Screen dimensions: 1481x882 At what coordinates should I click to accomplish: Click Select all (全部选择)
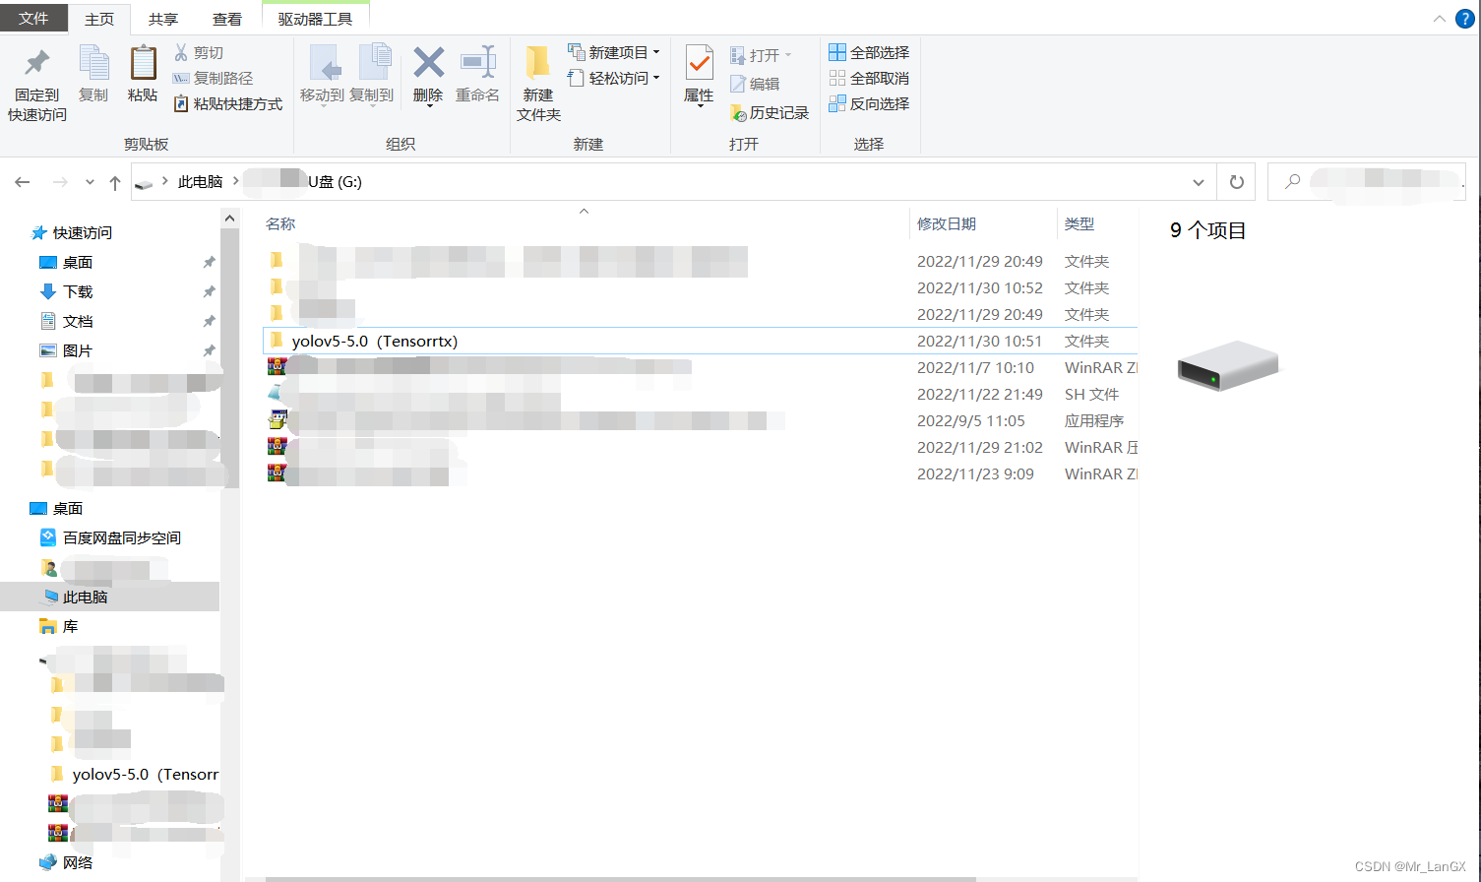tap(869, 52)
